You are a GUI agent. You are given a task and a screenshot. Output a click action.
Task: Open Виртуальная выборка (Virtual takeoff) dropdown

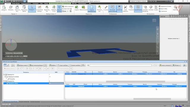click(36, 65)
